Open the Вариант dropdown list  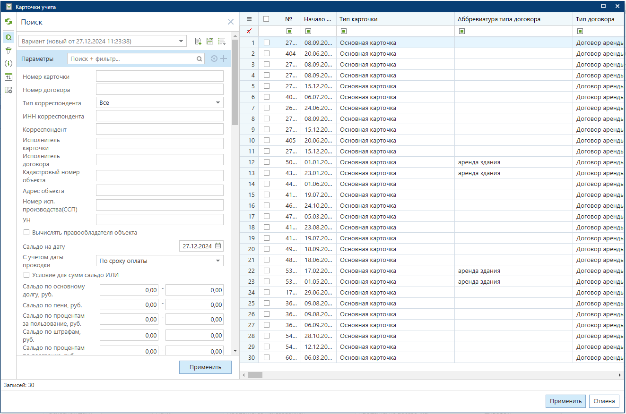[x=182, y=42]
